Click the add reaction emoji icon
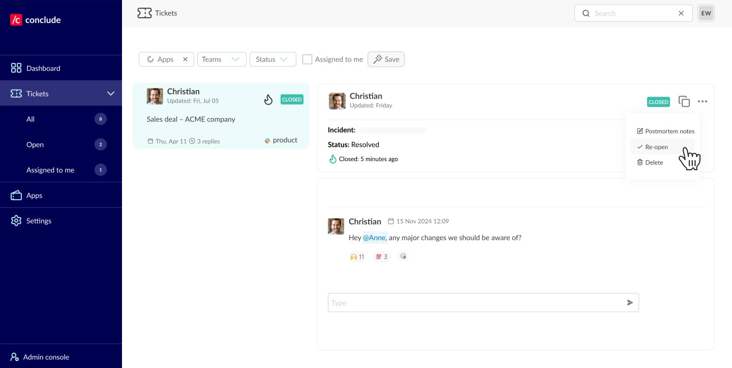Viewport: 732px width, 368px height. 403,257
